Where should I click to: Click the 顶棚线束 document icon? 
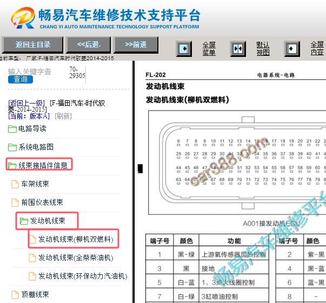coord(15,294)
